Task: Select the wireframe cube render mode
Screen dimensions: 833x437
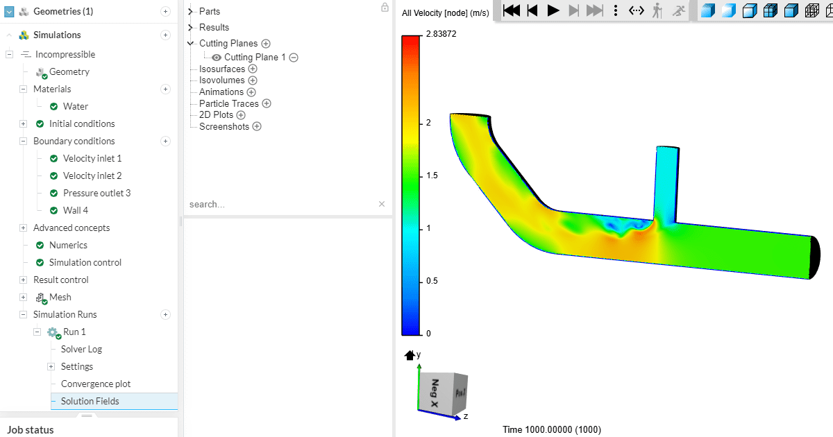Action: point(811,10)
